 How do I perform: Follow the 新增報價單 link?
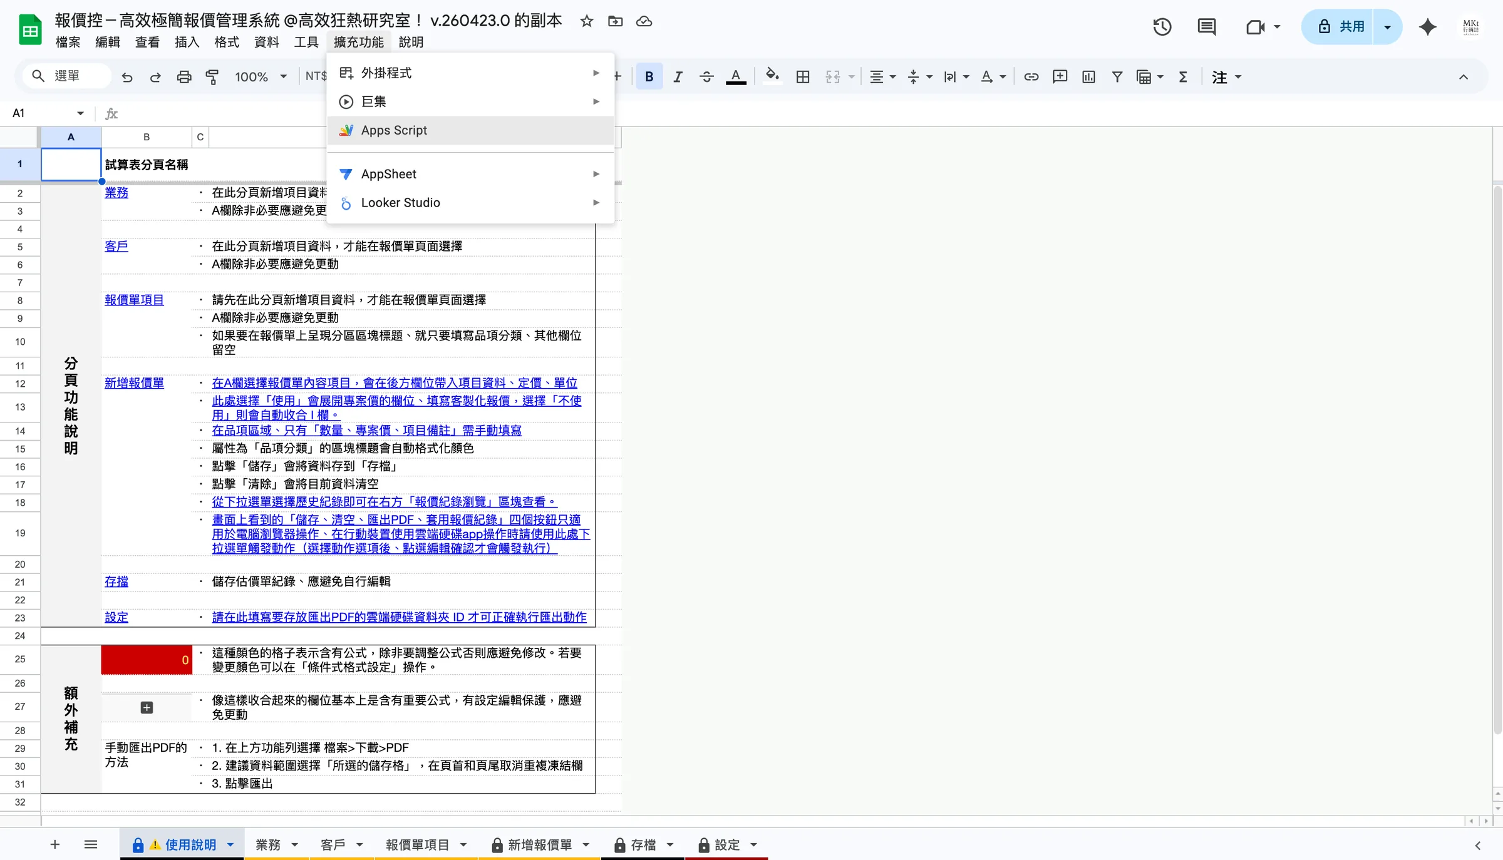click(x=134, y=383)
